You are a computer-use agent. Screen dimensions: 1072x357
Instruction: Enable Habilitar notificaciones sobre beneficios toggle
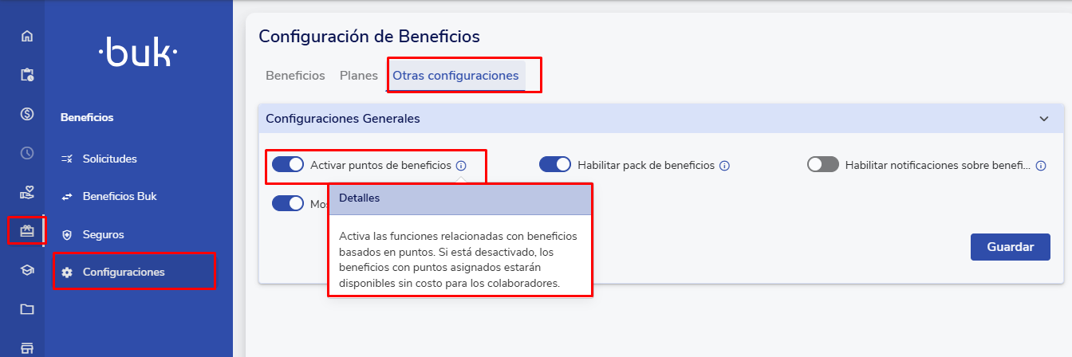(x=823, y=165)
